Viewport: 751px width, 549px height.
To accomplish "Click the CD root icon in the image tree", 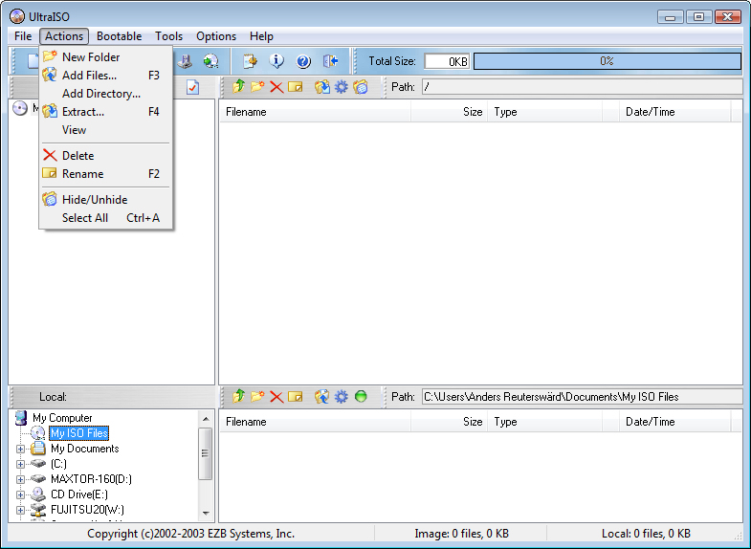I will click(20, 108).
